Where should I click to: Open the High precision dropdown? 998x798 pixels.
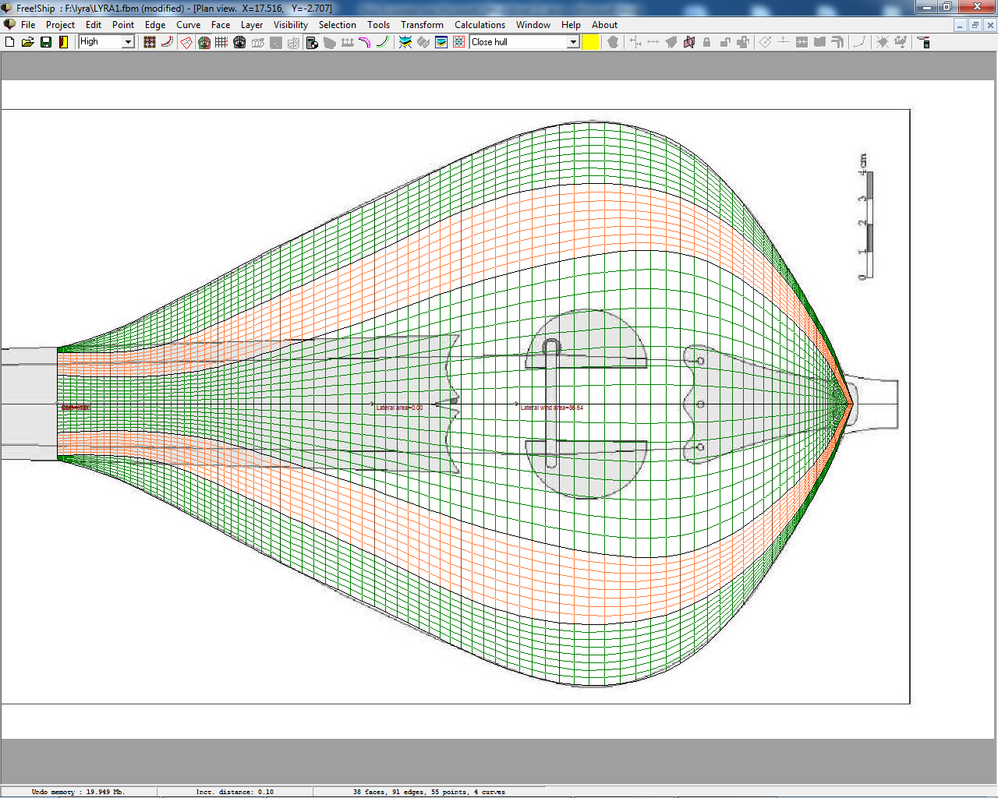(128, 42)
